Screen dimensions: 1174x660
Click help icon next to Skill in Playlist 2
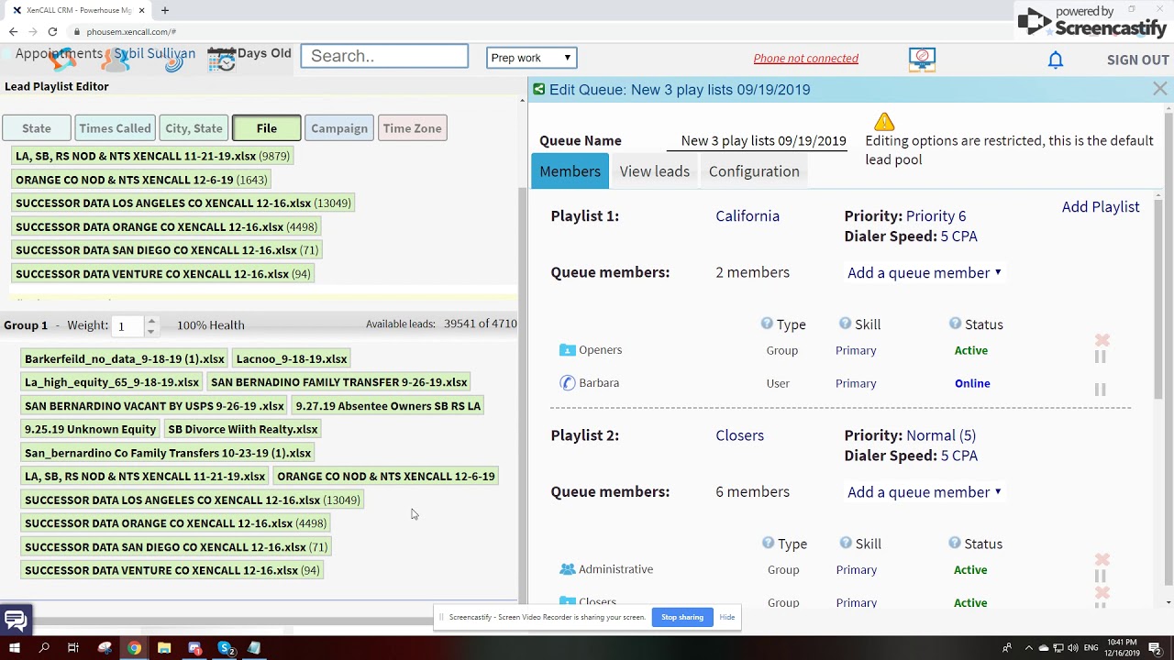tap(846, 543)
